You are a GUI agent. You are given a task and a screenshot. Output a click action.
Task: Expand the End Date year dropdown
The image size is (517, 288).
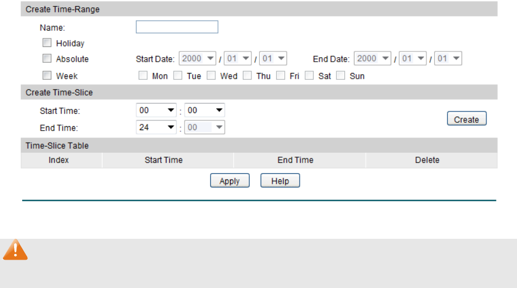pyautogui.click(x=373, y=59)
